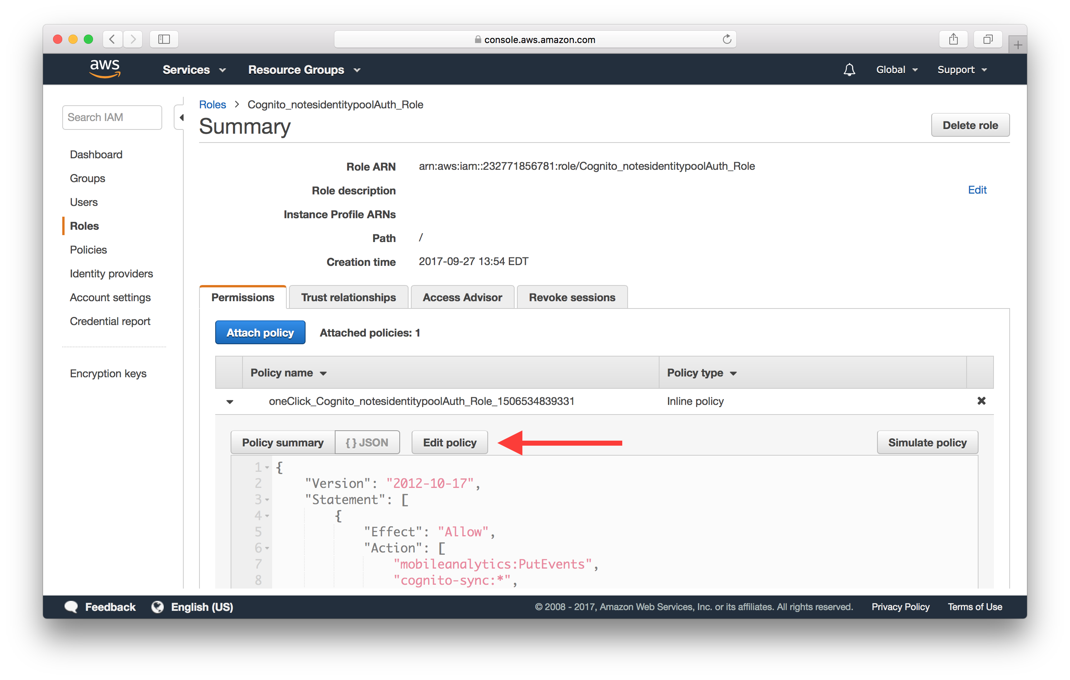Open the Resource Groups dropdown

pos(304,70)
